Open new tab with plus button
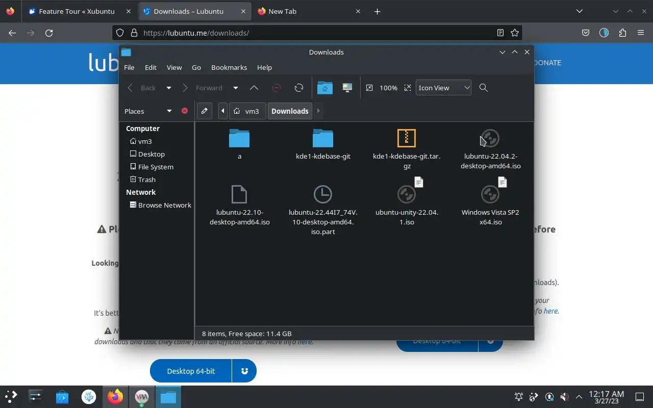 click(377, 11)
